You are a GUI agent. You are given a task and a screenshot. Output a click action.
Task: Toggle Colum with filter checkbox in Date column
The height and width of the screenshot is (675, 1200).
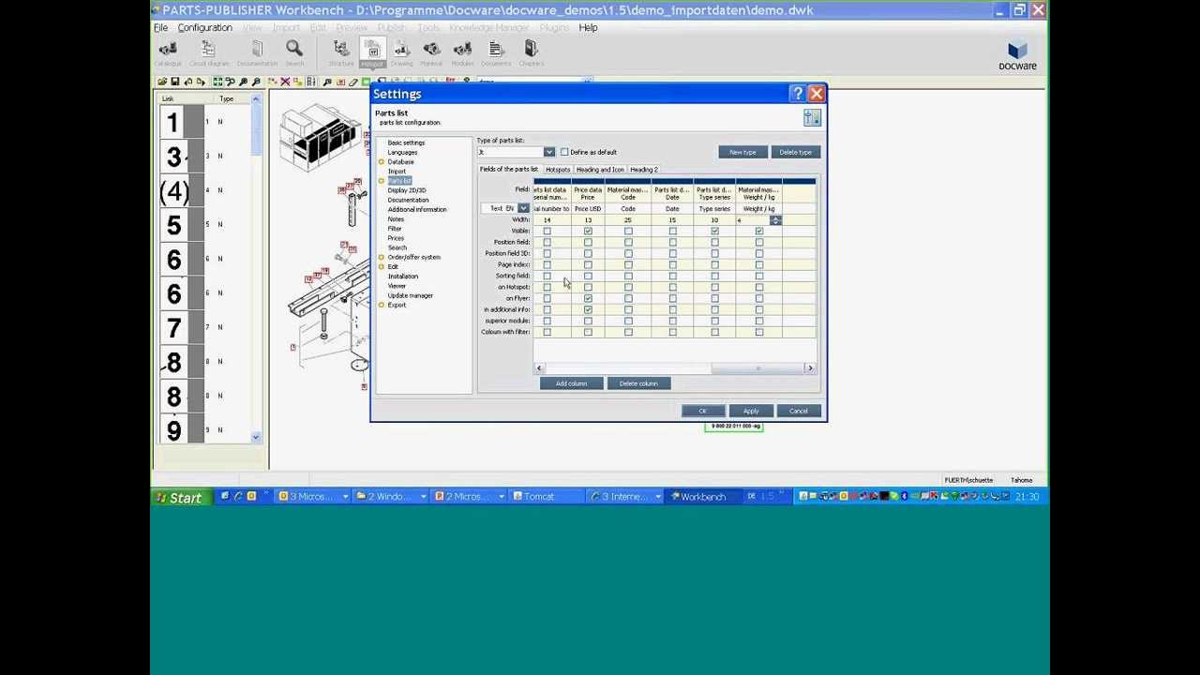[x=672, y=332]
